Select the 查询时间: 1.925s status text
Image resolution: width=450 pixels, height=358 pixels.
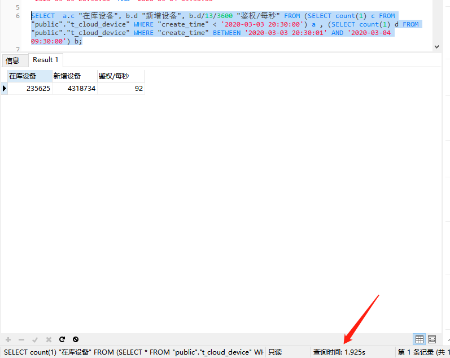click(339, 352)
